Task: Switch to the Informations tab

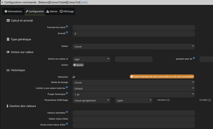Action: pyautogui.click(x=13, y=11)
